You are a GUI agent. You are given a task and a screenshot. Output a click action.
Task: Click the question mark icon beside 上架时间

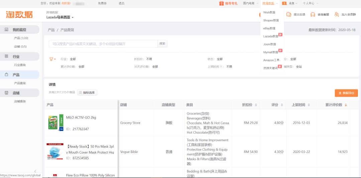click(x=221, y=67)
